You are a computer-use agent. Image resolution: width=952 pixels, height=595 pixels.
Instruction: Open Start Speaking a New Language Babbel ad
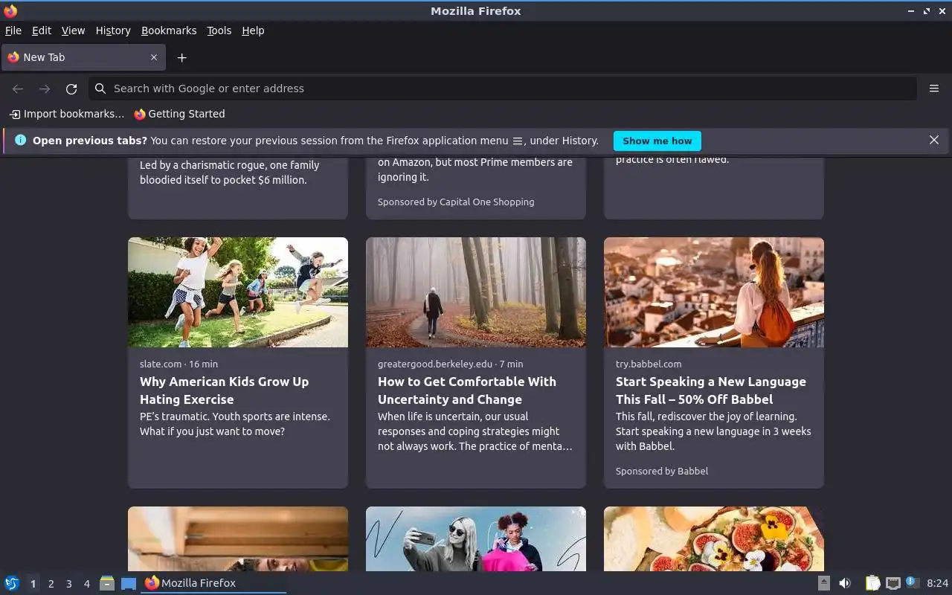point(711,390)
